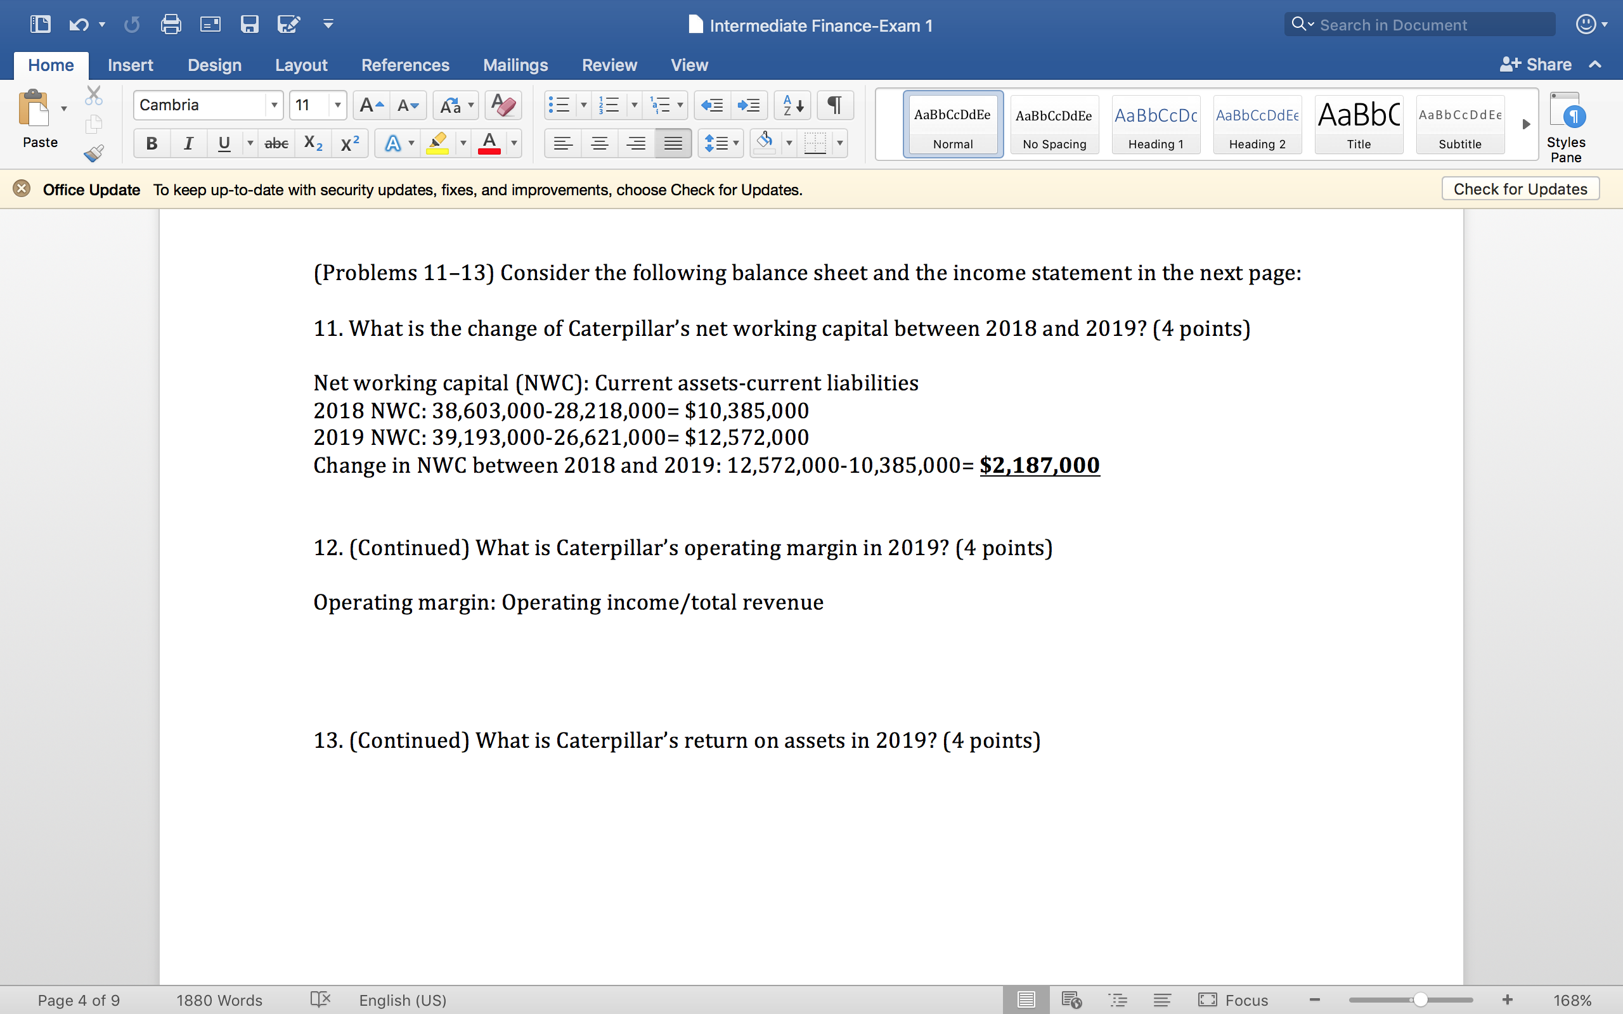
Task: Click the superscript icon
Action: [349, 143]
